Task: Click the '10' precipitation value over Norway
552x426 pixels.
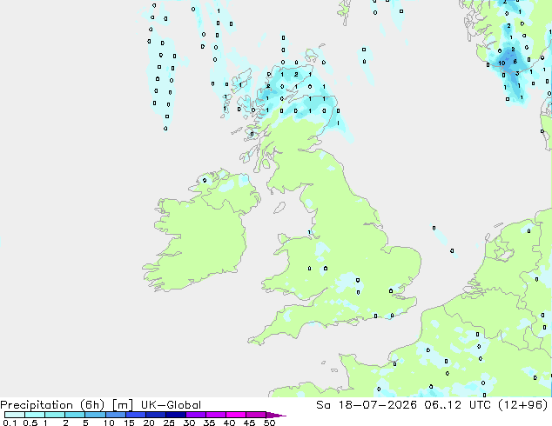Action: (x=502, y=63)
